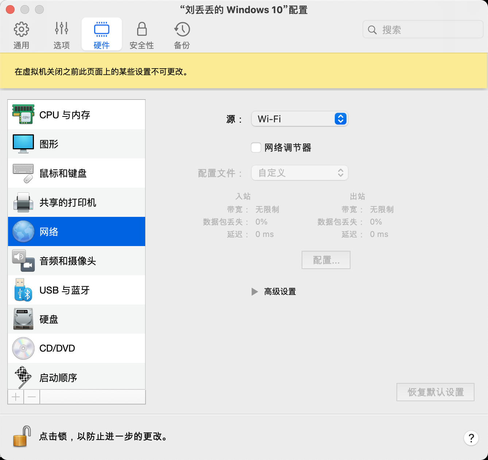
Task: Click the plus button to add hardware
Action: [16, 397]
